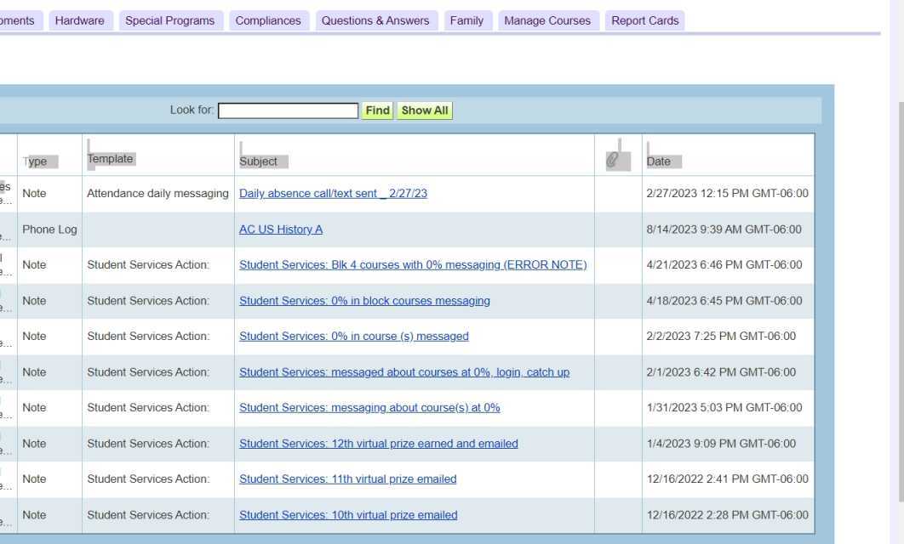Viewport: 904px width, 544px height.
Task: View the Report Cards tab
Action: 644,20
